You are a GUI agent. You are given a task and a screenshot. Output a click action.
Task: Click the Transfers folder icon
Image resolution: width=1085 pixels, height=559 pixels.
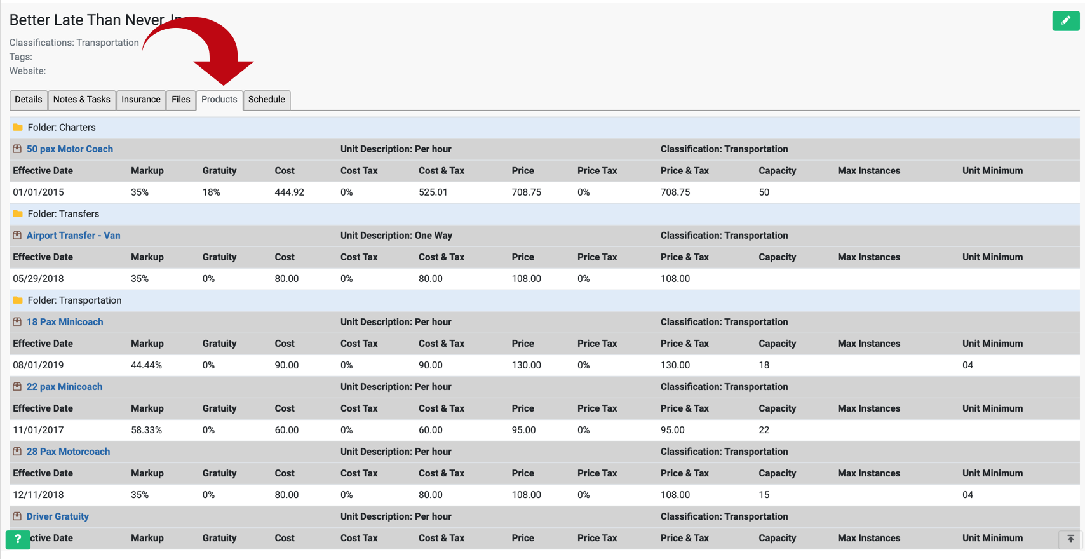click(18, 213)
